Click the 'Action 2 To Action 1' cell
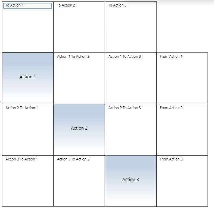The width and height of the screenshot is (214, 209). click(28, 130)
